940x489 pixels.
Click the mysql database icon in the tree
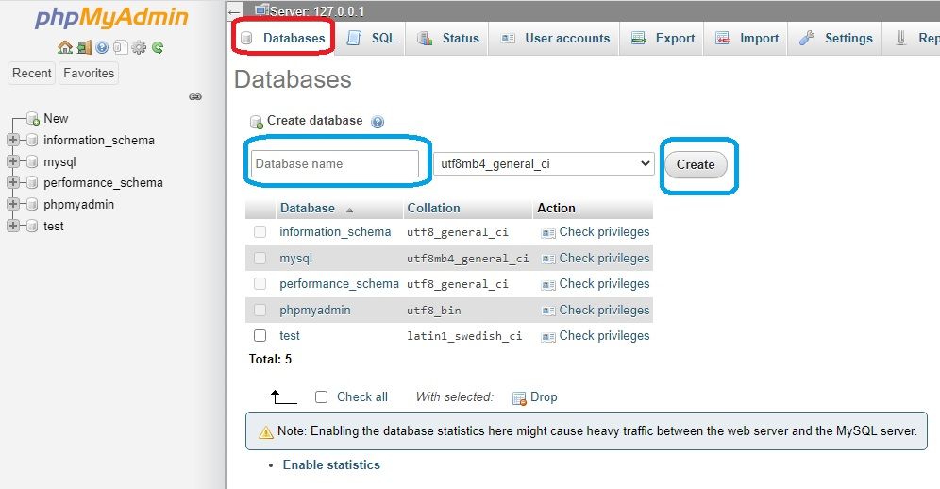[x=32, y=162]
